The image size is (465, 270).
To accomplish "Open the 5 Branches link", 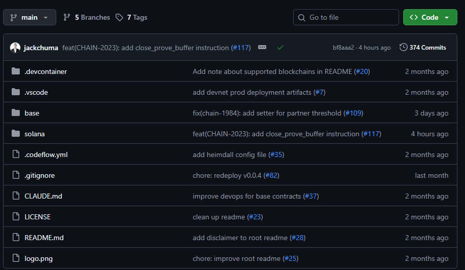I will click(x=92, y=18).
